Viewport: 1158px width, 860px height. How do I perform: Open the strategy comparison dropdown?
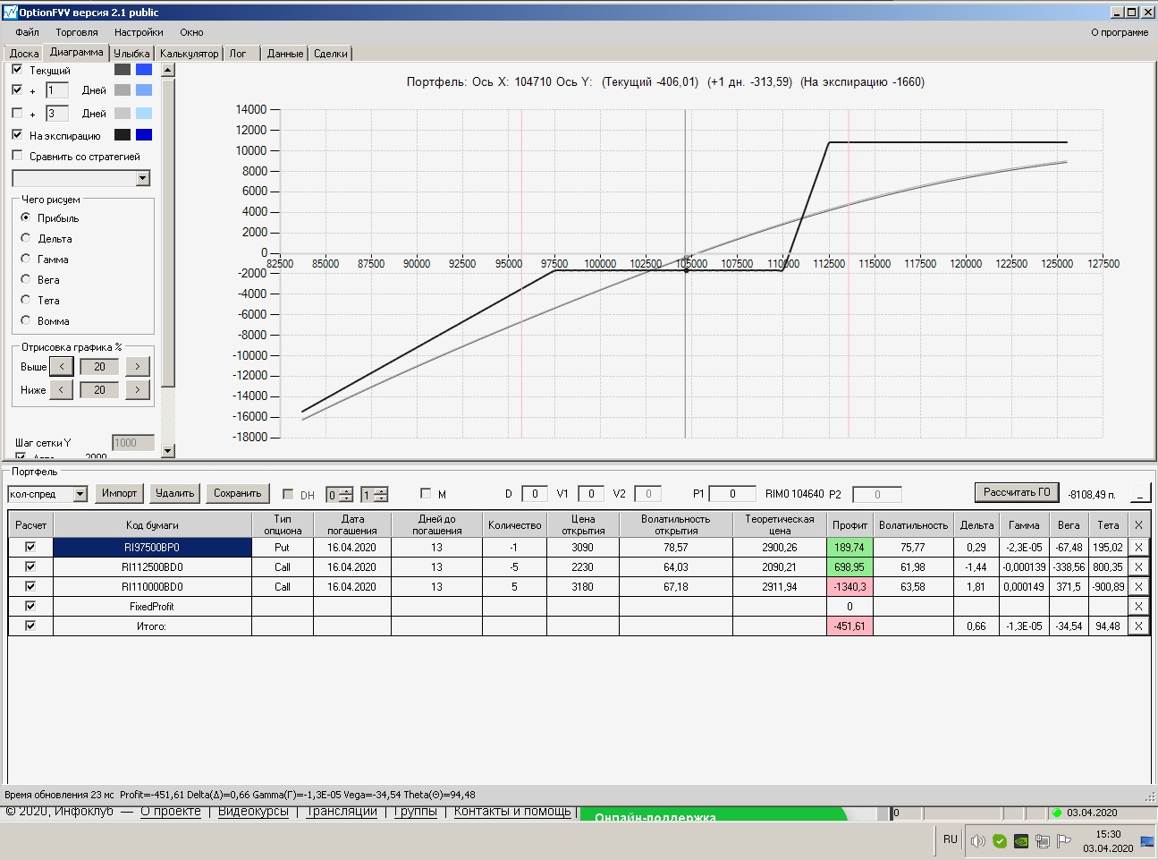tap(143, 178)
